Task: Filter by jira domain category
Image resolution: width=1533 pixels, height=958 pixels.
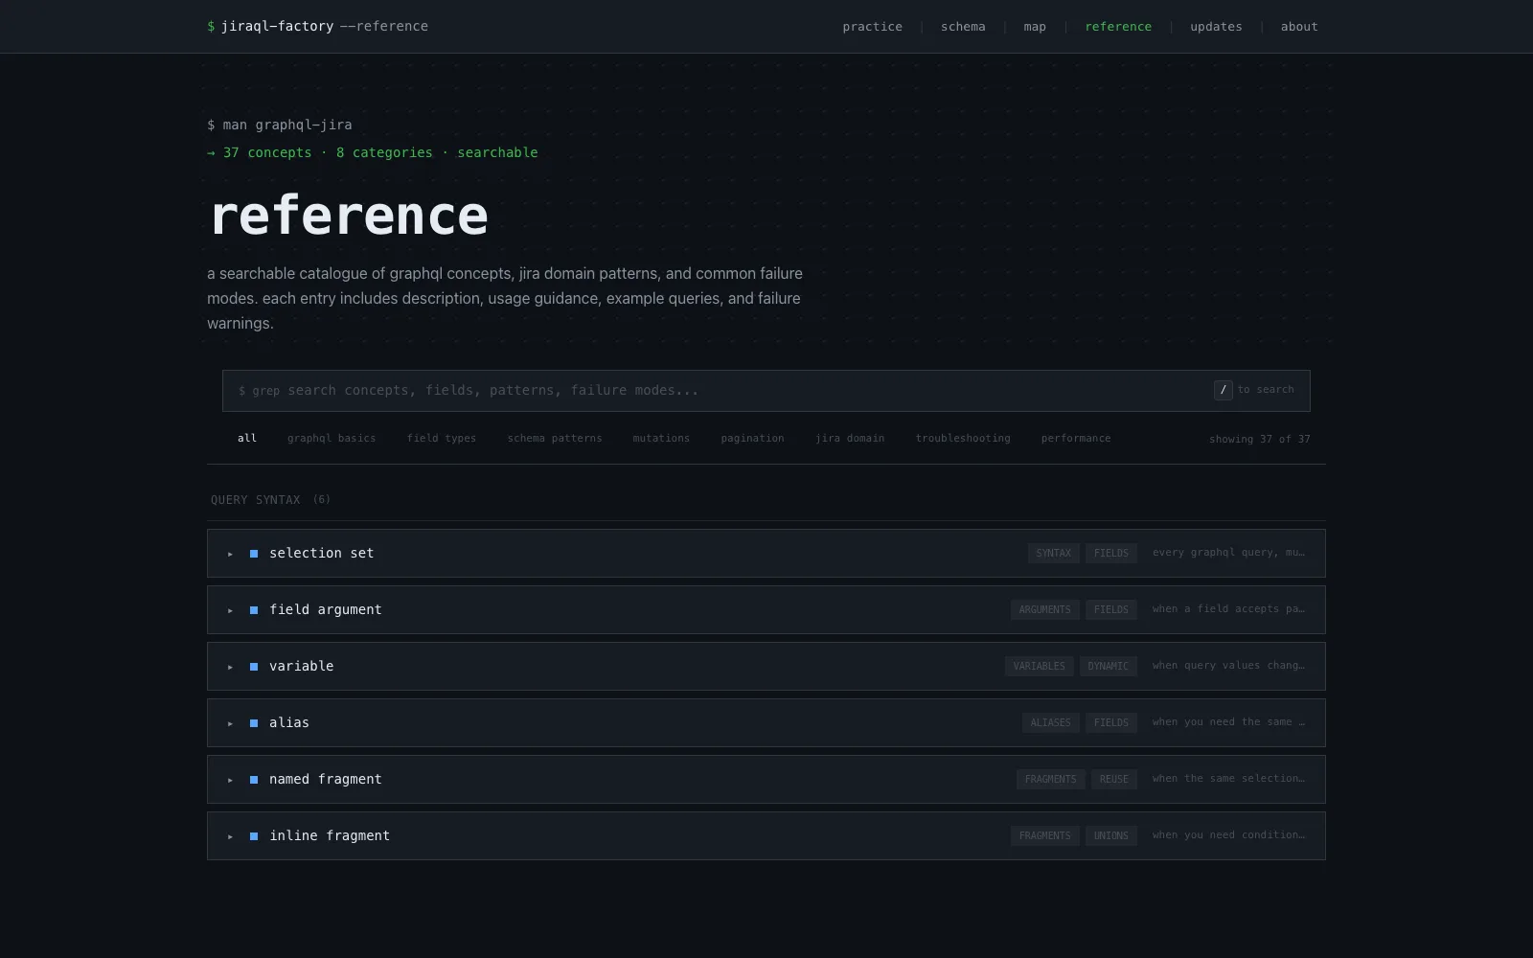Action: pyautogui.click(x=850, y=438)
